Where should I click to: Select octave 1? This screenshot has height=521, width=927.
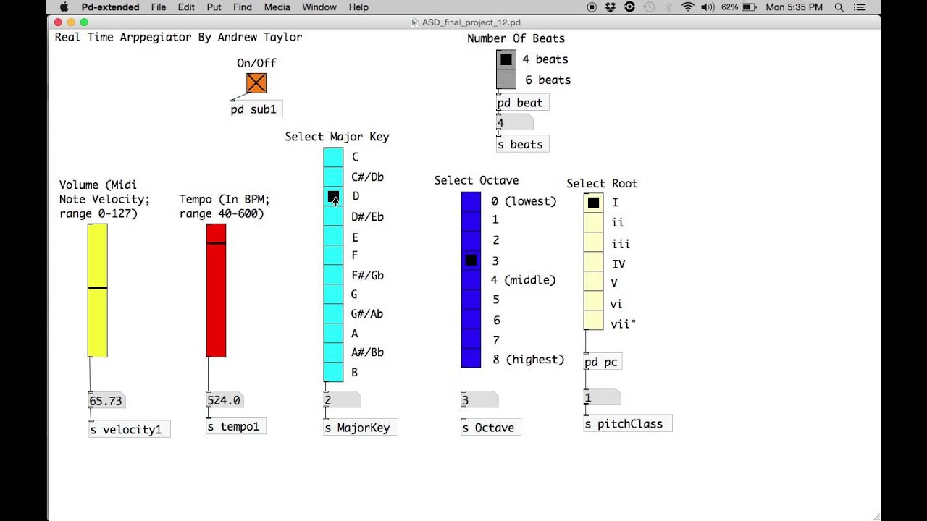[x=471, y=221]
